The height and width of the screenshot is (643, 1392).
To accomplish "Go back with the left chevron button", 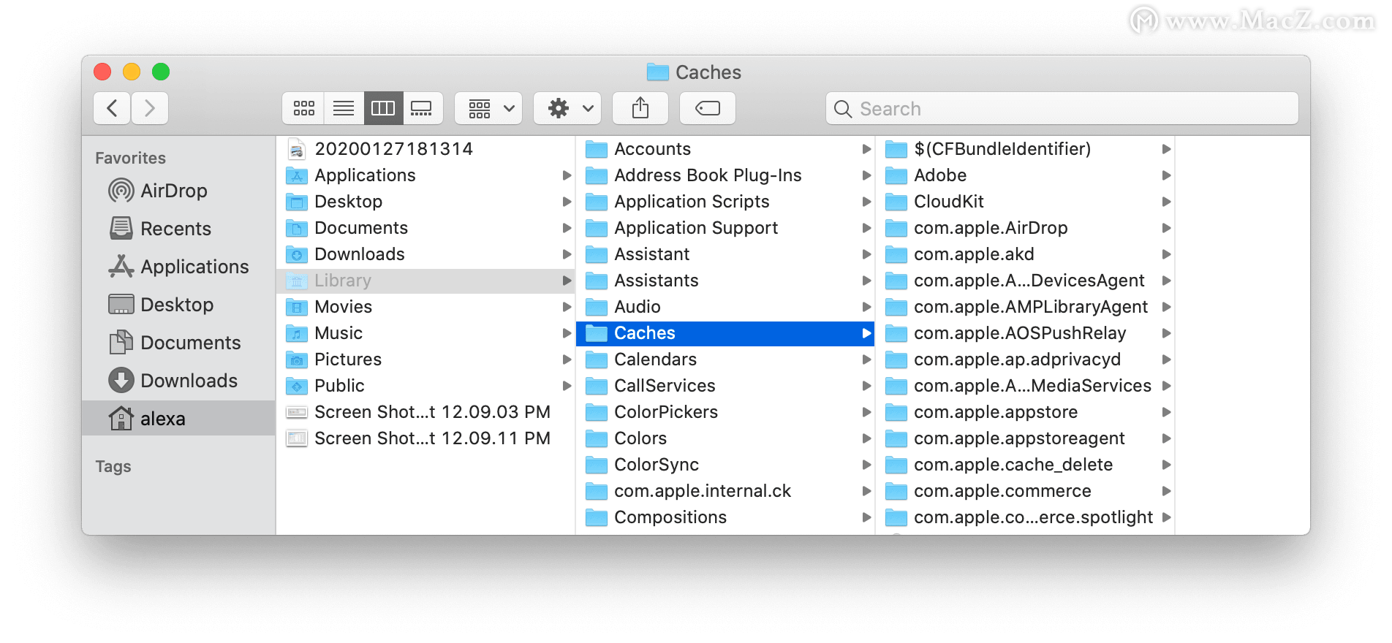I will coord(112,108).
